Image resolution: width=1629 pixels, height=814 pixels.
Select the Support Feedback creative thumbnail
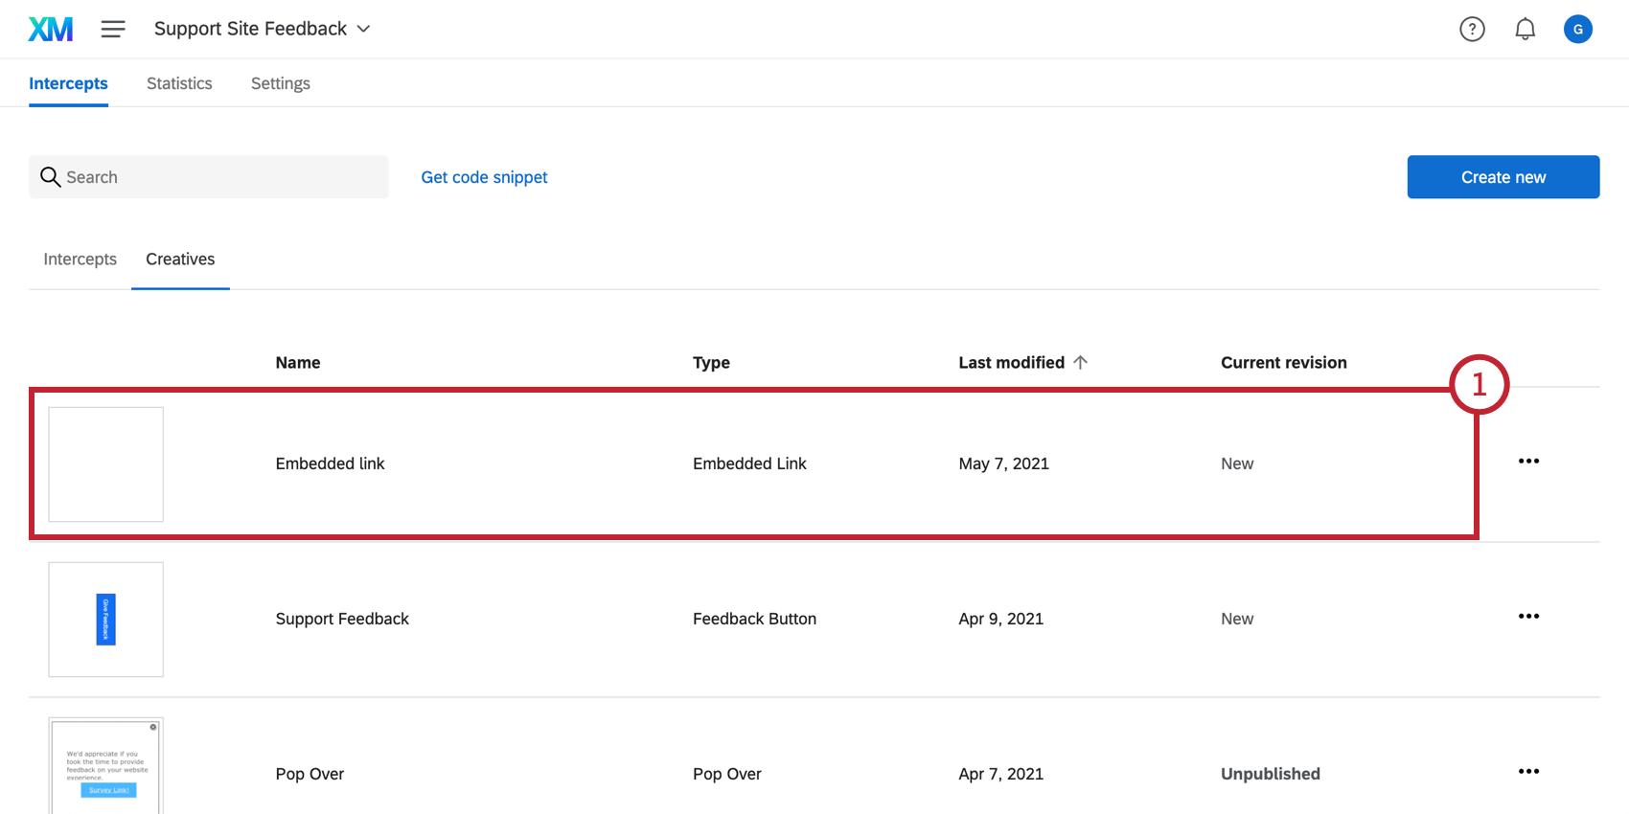click(106, 620)
